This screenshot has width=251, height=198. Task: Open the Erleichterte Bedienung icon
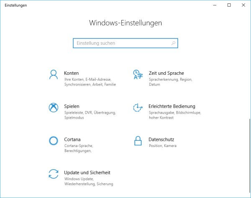[138, 107]
